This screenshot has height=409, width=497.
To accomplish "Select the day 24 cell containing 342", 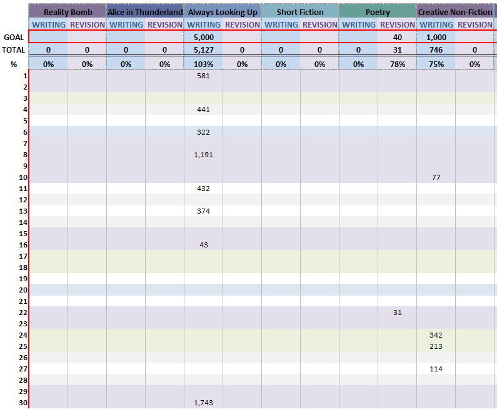I will coord(436,335).
